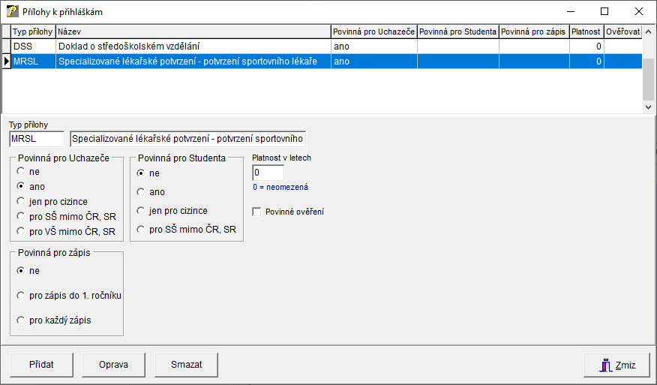Click the Platnost column header
Viewport: 657px width, 385px height.
point(585,32)
